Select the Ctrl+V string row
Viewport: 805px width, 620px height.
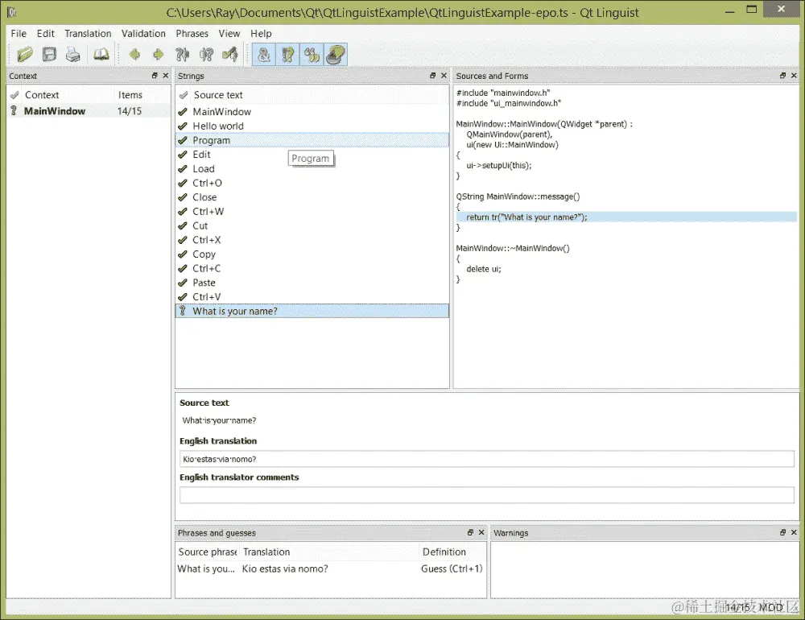click(x=312, y=297)
